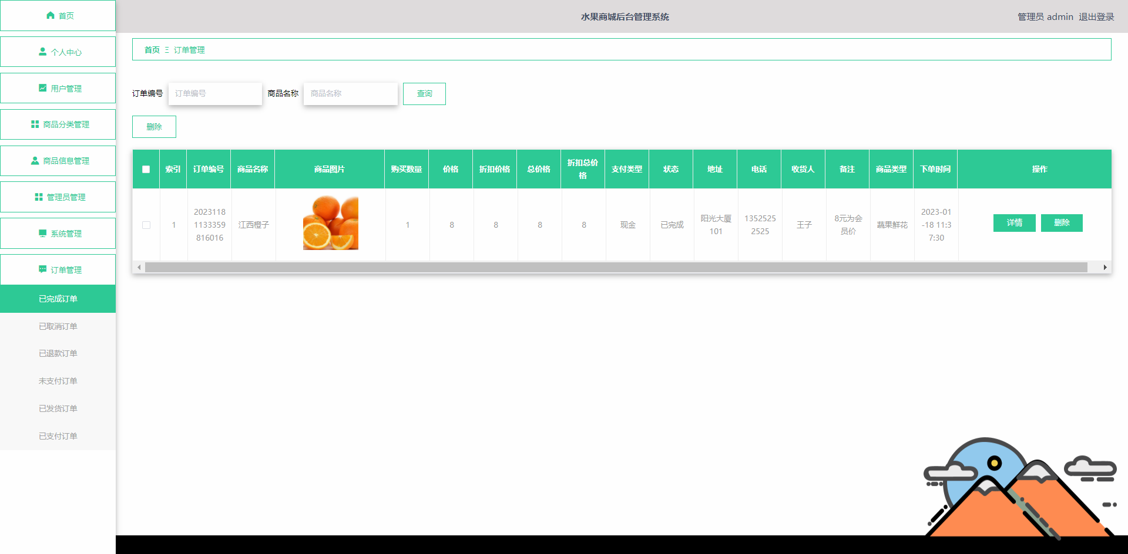Click the chat icon beside 订单管理

point(42,269)
